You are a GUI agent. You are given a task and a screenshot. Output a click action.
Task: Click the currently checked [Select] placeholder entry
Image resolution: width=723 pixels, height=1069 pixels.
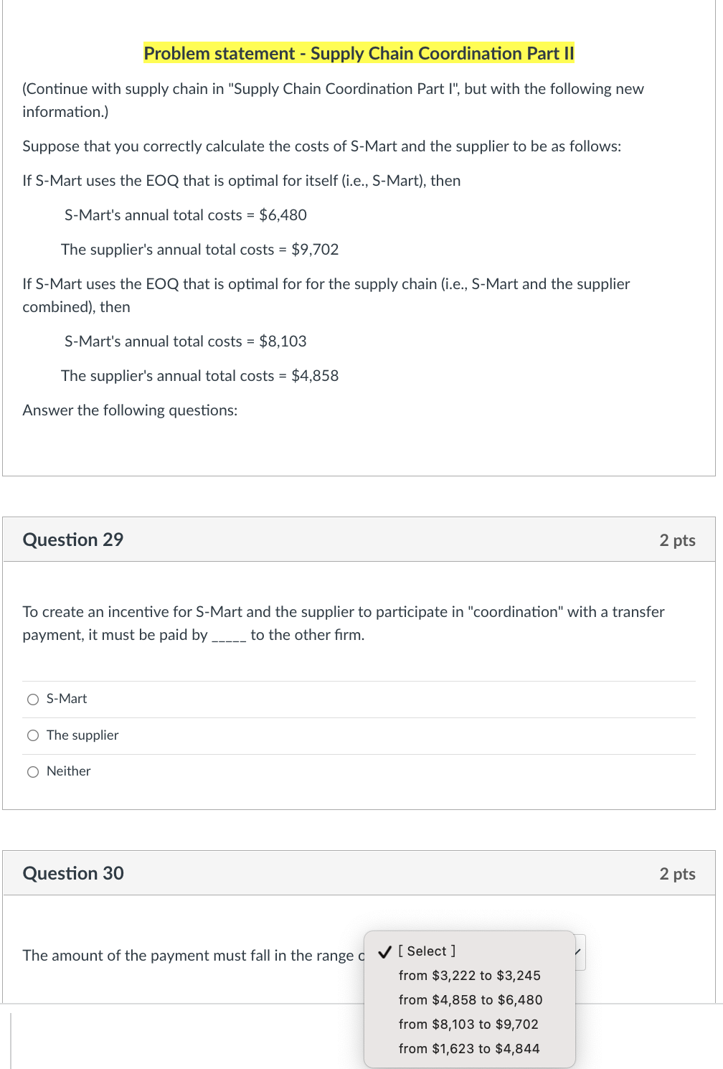point(426,950)
